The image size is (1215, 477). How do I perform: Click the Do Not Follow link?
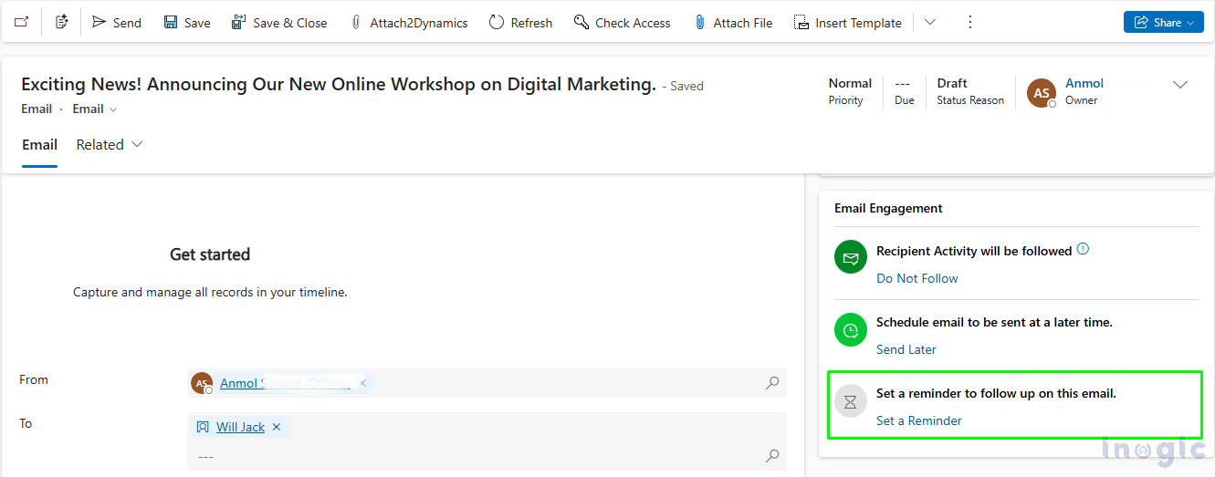pyautogui.click(x=917, y=278)
